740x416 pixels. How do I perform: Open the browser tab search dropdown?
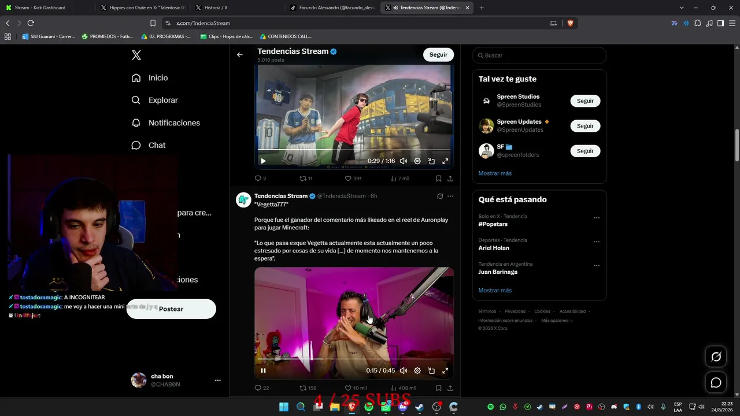[x=682, y=8]
